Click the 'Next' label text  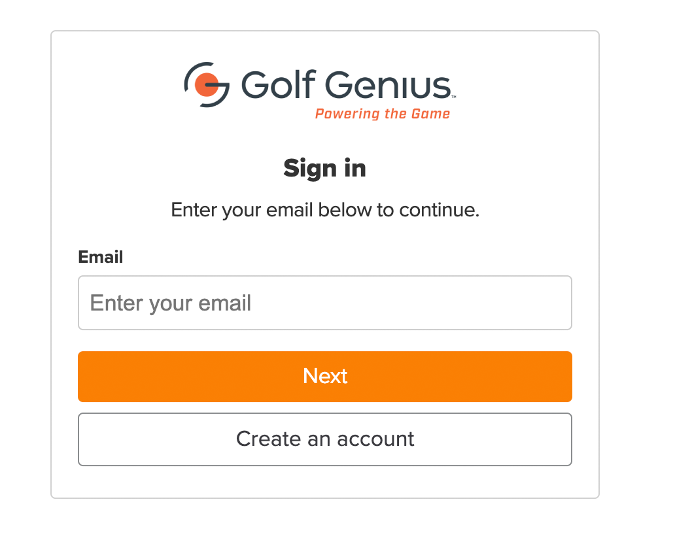325,377
